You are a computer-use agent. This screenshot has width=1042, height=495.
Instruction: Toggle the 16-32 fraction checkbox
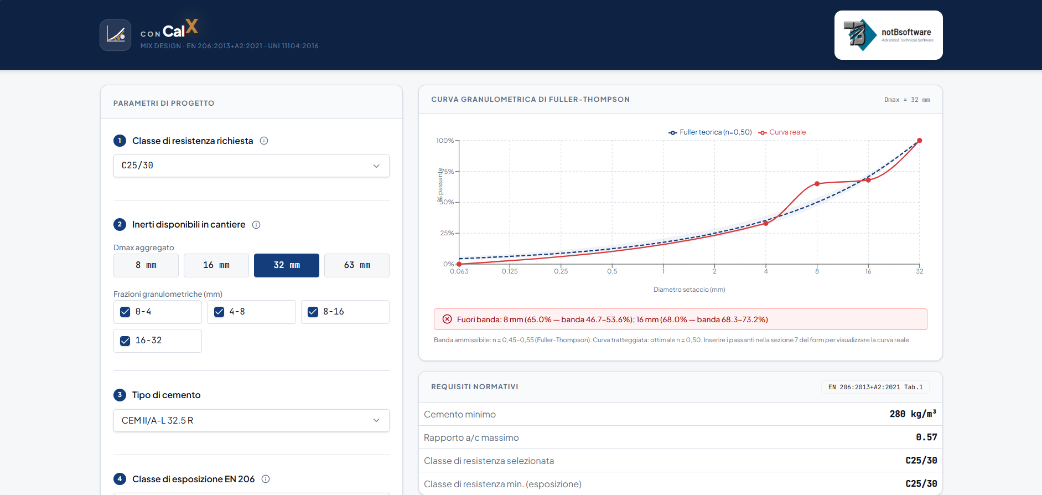pos(125,341)
